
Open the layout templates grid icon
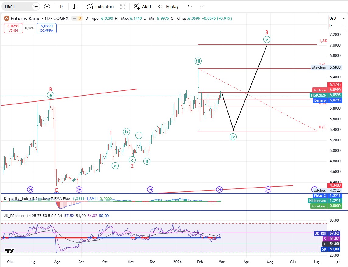point(122,6)
